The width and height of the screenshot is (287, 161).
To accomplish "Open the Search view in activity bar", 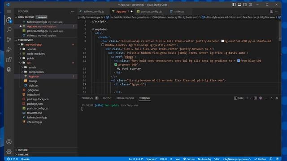I will click(x=9, y=30).
